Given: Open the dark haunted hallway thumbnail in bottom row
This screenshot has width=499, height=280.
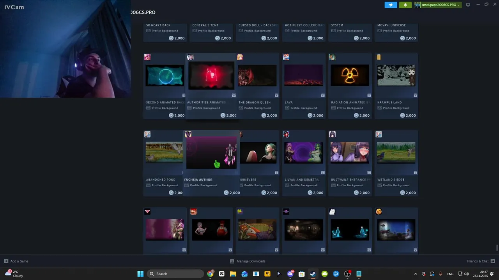Looking at the screenshot, I should point(303,229).
